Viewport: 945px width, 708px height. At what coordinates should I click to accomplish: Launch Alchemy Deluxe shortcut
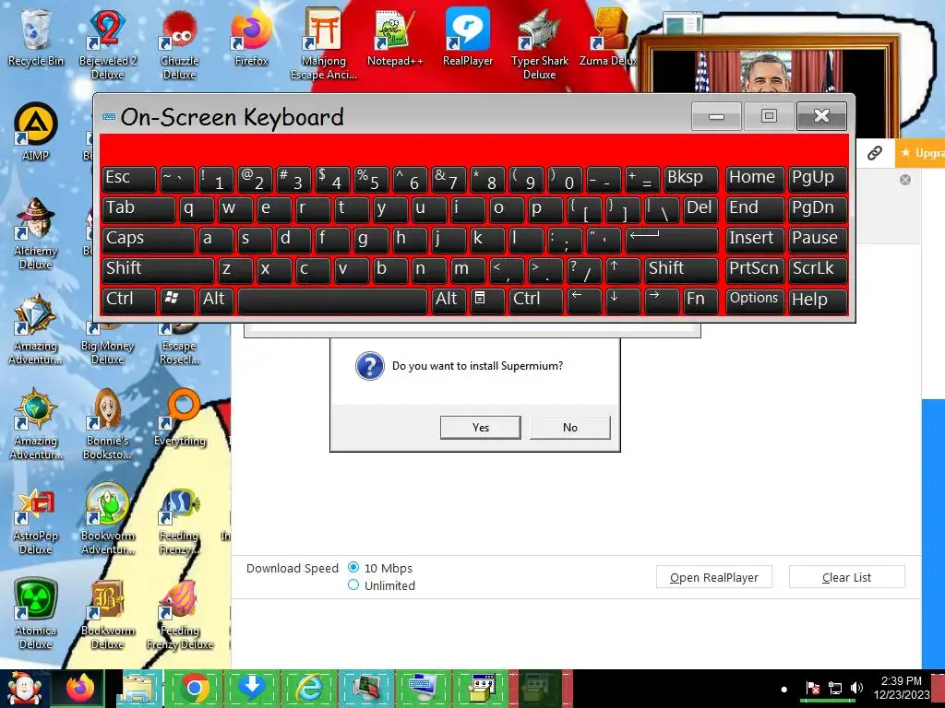point(36,233)
